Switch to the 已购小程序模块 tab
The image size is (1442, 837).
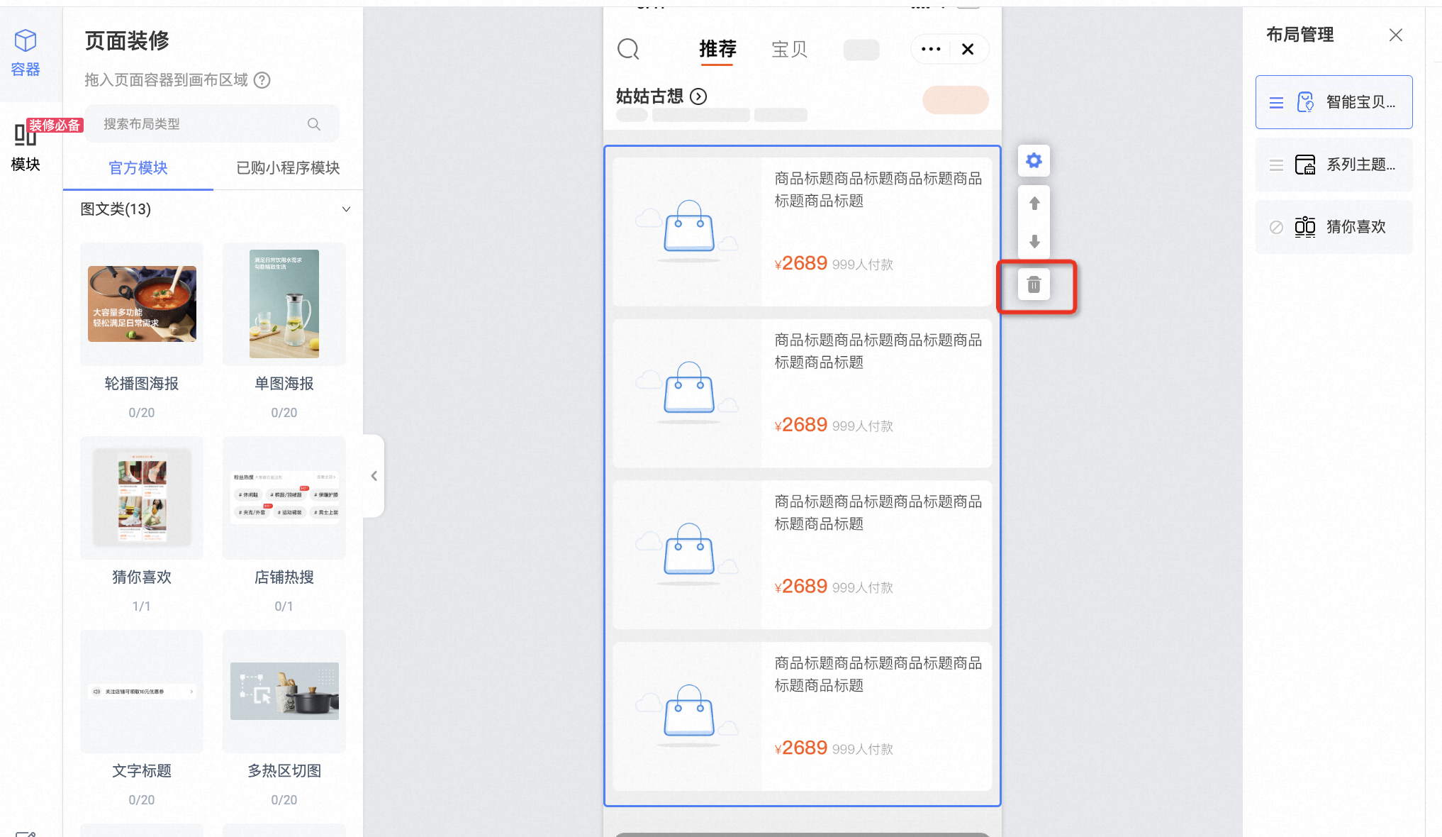pyautogui.click(x=288, y=168)
